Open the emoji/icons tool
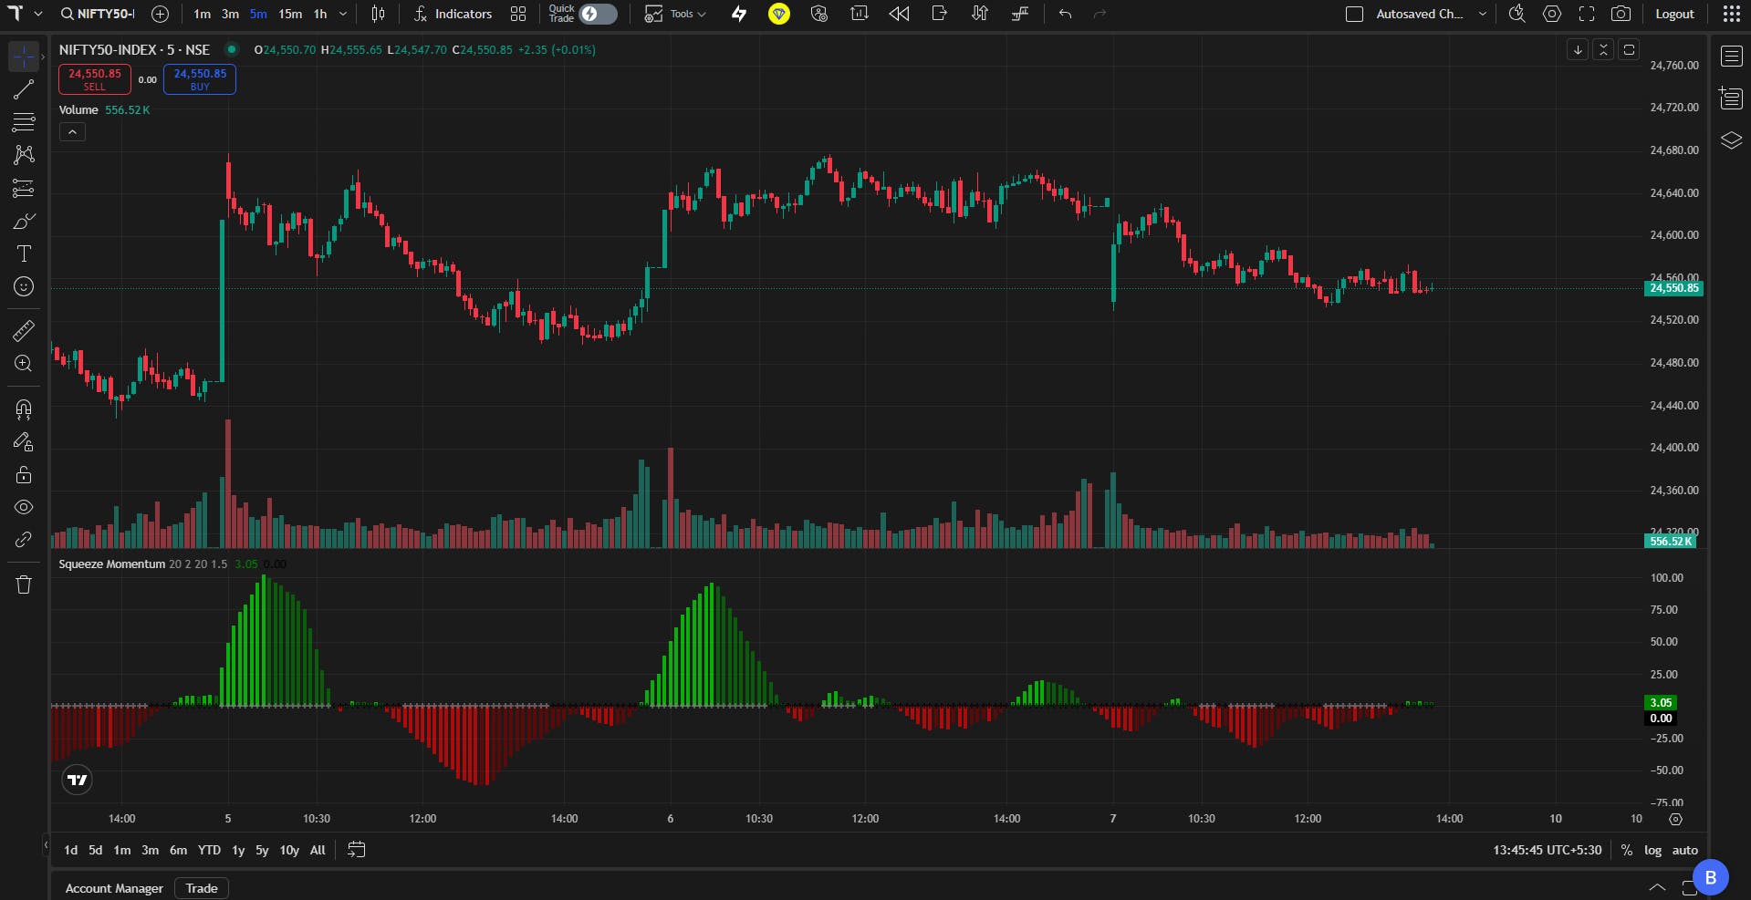Screen dimensions: 1751x900 24,286
